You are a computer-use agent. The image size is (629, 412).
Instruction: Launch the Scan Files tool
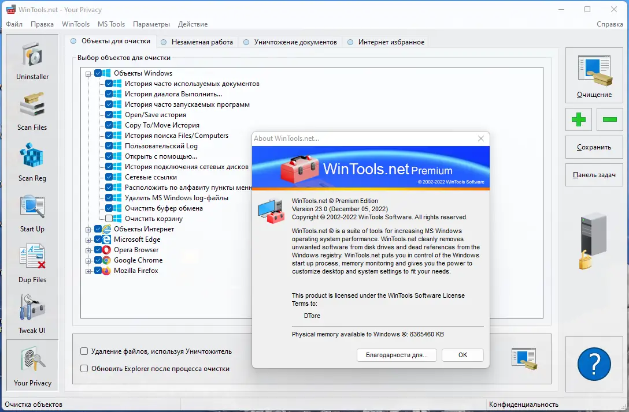click(x=32, y=111)
